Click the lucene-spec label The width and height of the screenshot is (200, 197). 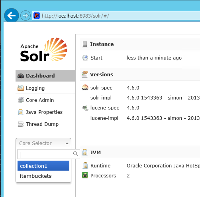click(x=105, y=108)
